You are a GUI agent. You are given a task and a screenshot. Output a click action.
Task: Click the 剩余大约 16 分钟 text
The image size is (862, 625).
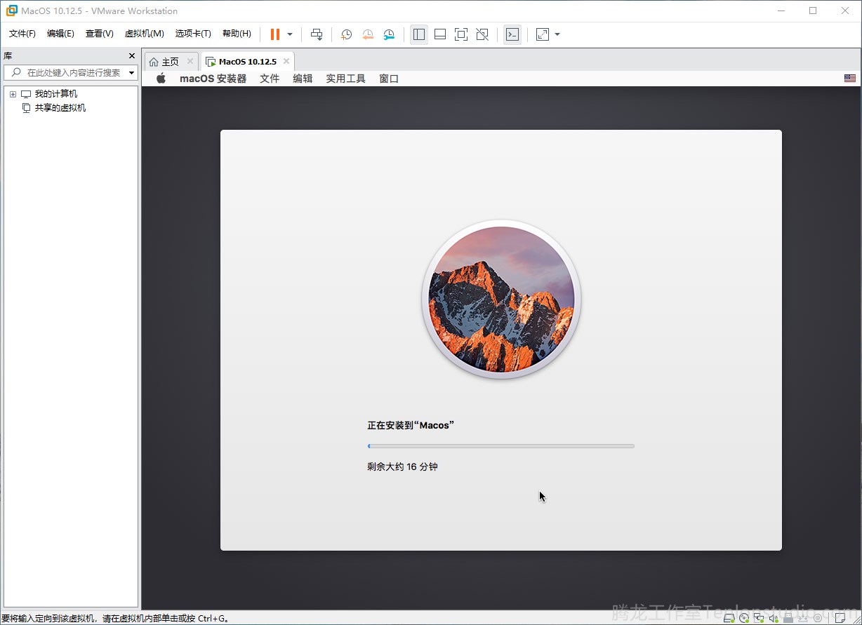coord(402,466)
